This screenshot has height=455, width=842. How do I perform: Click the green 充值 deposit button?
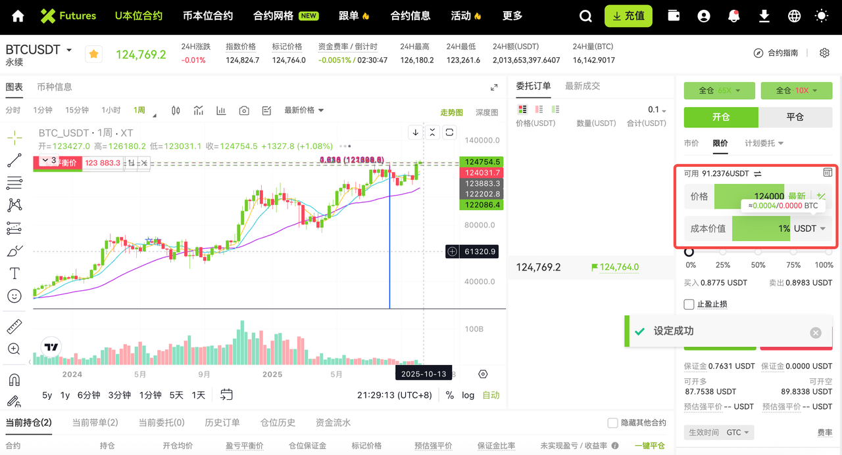tap(628, 16)
